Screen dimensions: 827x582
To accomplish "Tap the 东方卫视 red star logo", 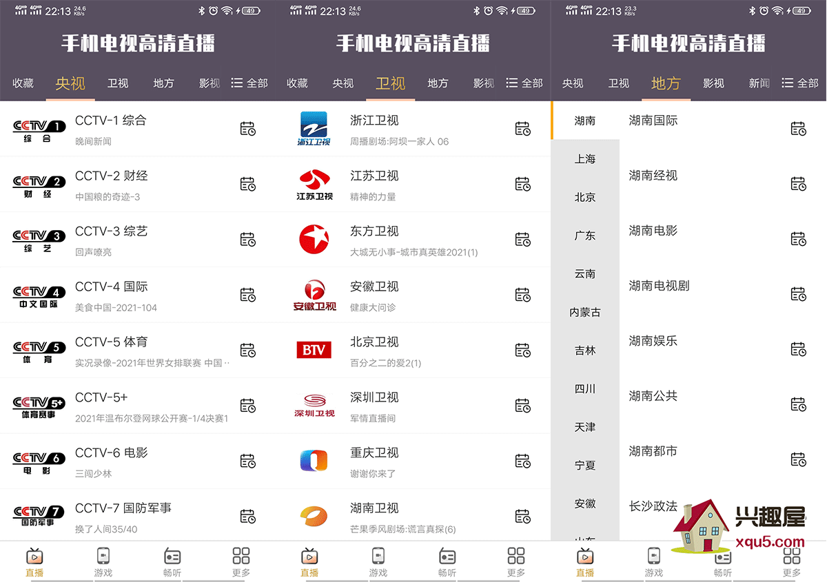I will point(314,240).
